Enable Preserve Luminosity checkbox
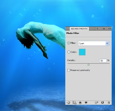 [x=68, y=70]
